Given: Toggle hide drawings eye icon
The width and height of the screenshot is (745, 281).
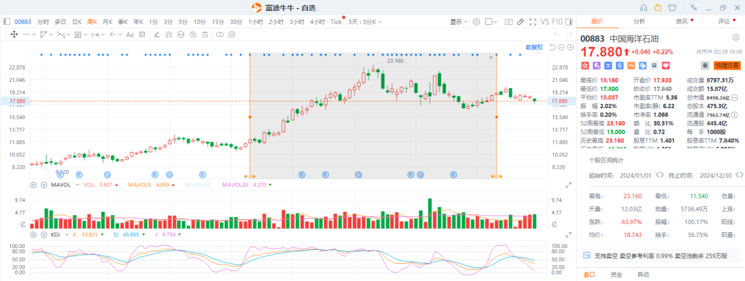Looking at the screenshot, I should 193,34.
